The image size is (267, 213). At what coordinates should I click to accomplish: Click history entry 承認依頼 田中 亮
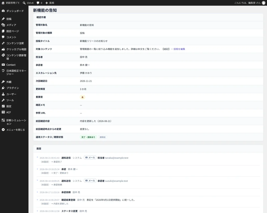pyautogui.click(x=71, y=192)
